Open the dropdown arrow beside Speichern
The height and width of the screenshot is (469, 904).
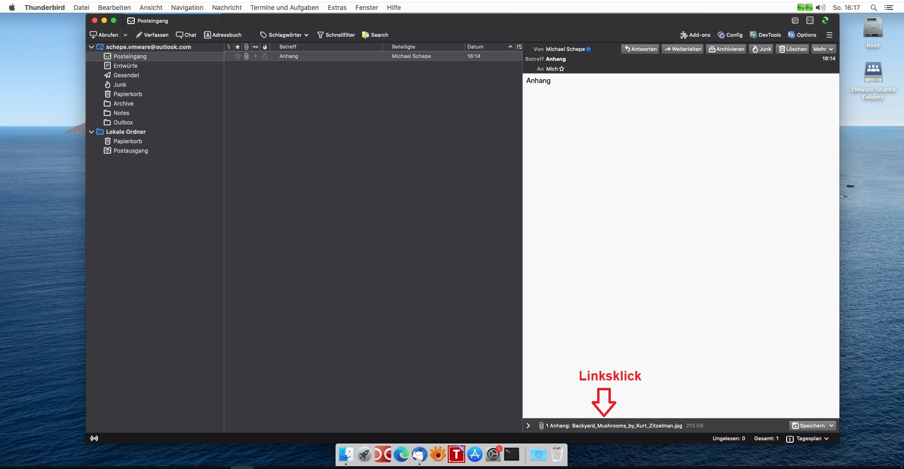pyautogui.click(x=831, y=426)
